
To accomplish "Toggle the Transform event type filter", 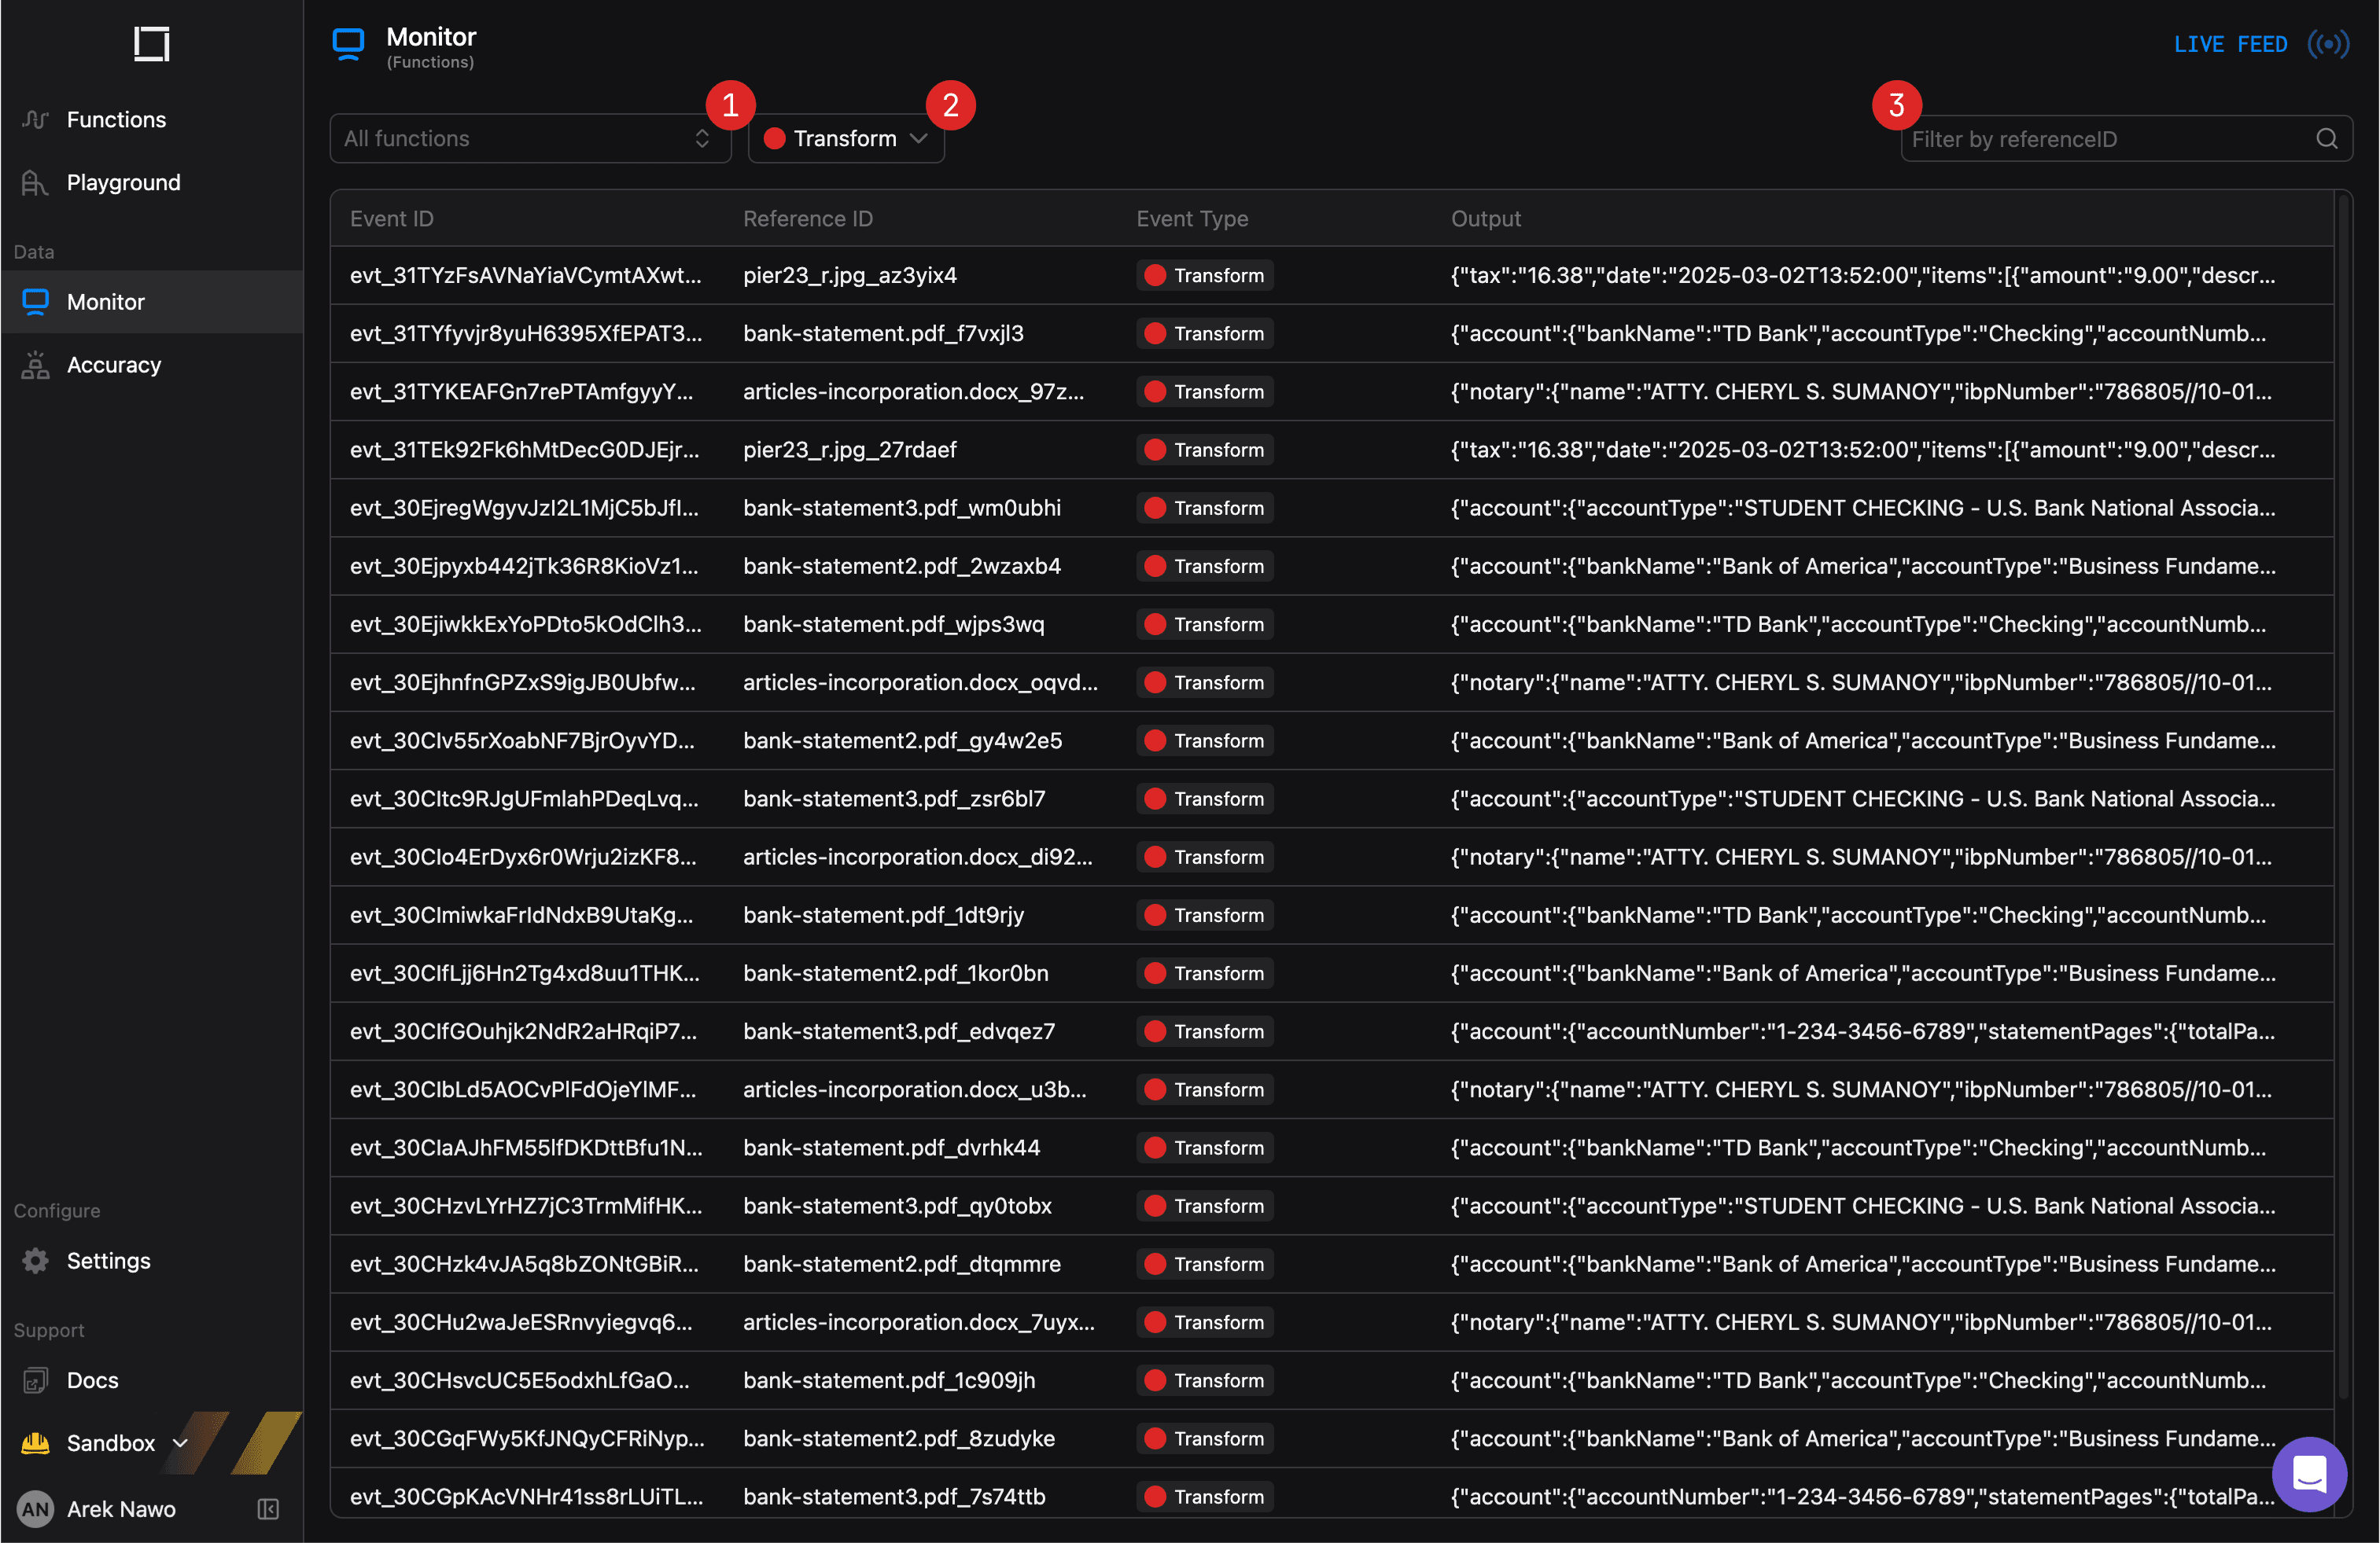I will click(845, 139).
